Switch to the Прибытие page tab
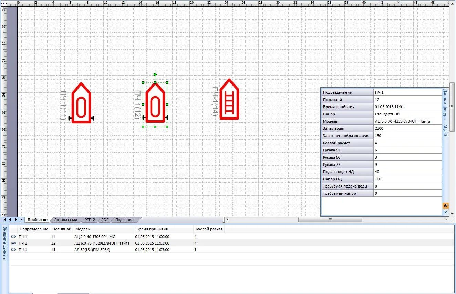The image size is (456, 294). [x=38, y=220]
